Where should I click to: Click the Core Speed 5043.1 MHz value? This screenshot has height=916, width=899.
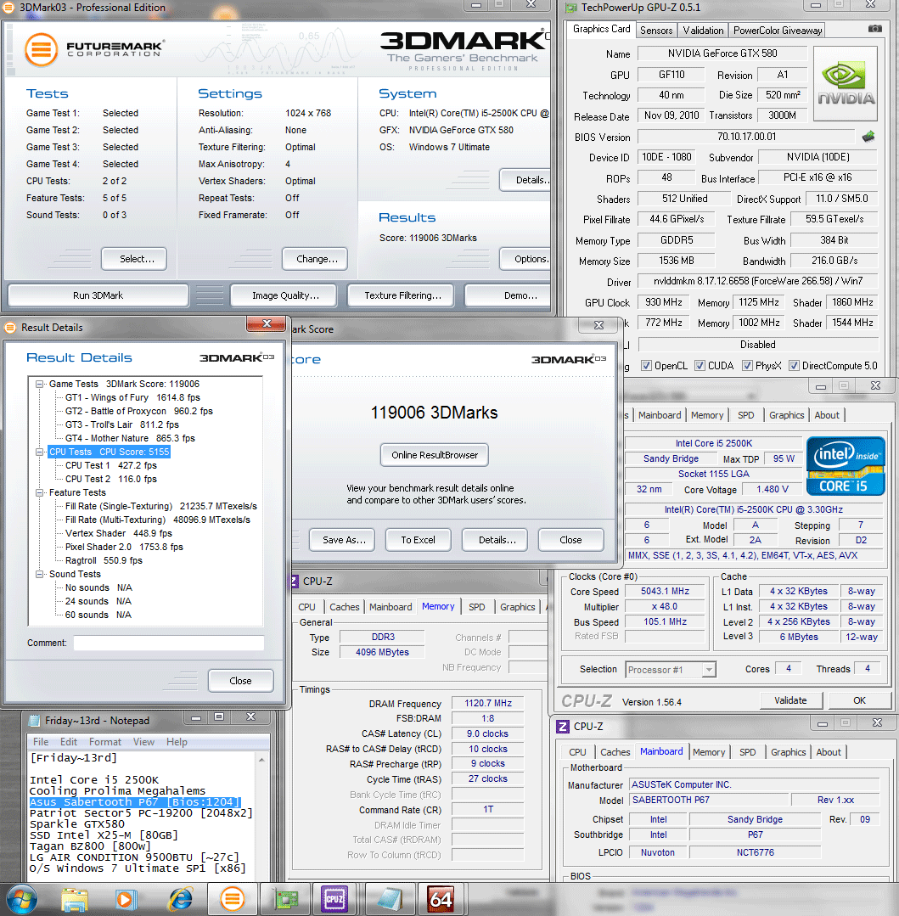click(x=665, y=591)
